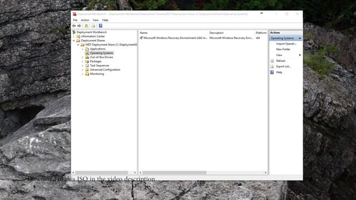Click the Back arrow in the toolbar
The image size is (356, 200).
click(x=74, y=26)
